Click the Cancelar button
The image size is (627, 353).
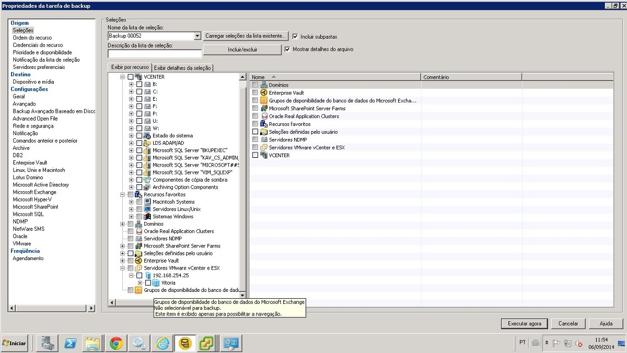click(568, 324)
